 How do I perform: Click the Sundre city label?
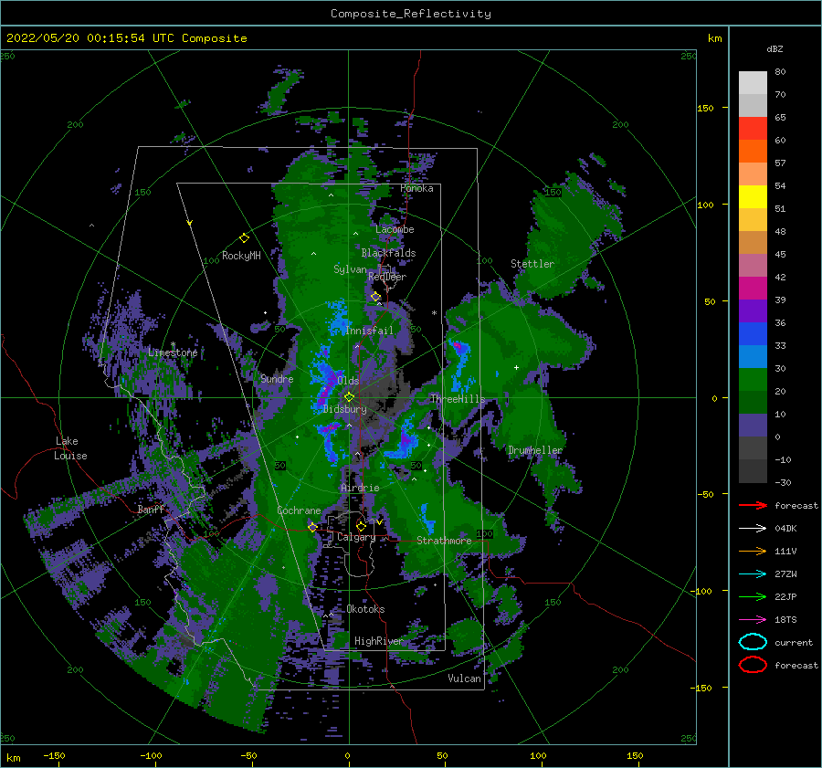[277, 378]
